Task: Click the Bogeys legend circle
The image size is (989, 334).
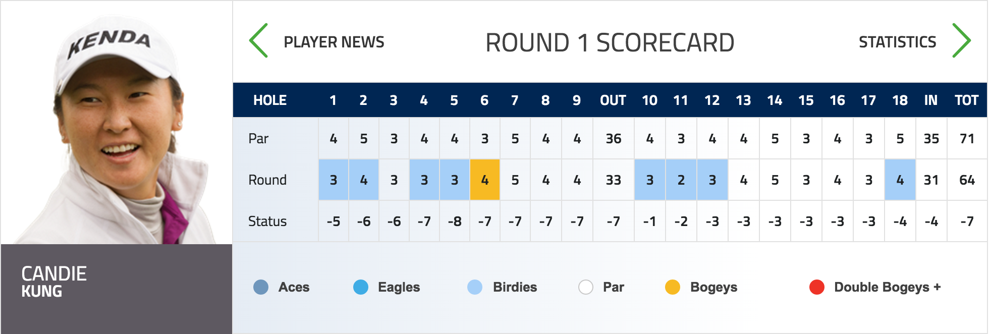Action: coord(673,287)
